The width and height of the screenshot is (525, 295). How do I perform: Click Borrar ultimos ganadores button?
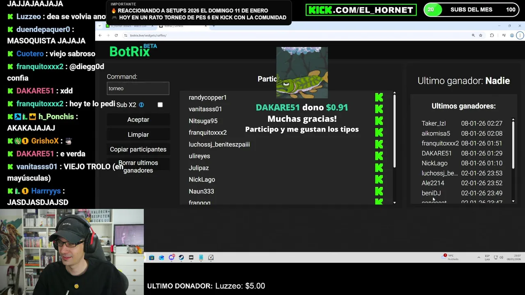tap(138, 166)
